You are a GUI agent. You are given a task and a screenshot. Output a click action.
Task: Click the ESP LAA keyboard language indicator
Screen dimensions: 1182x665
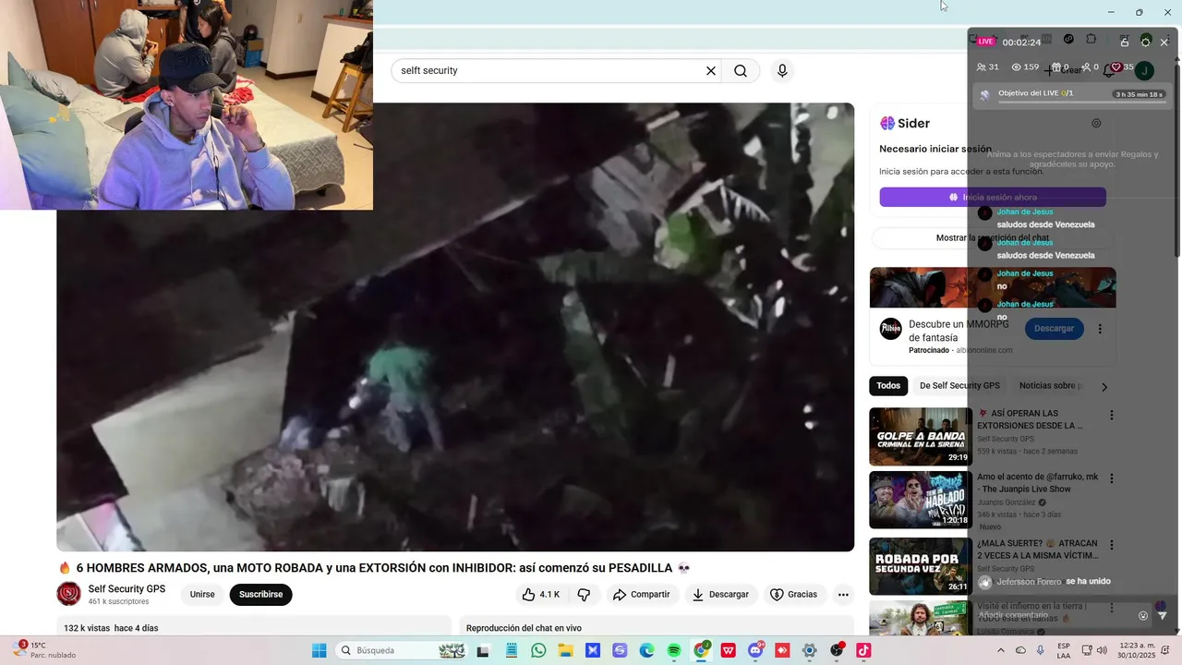1064,650
